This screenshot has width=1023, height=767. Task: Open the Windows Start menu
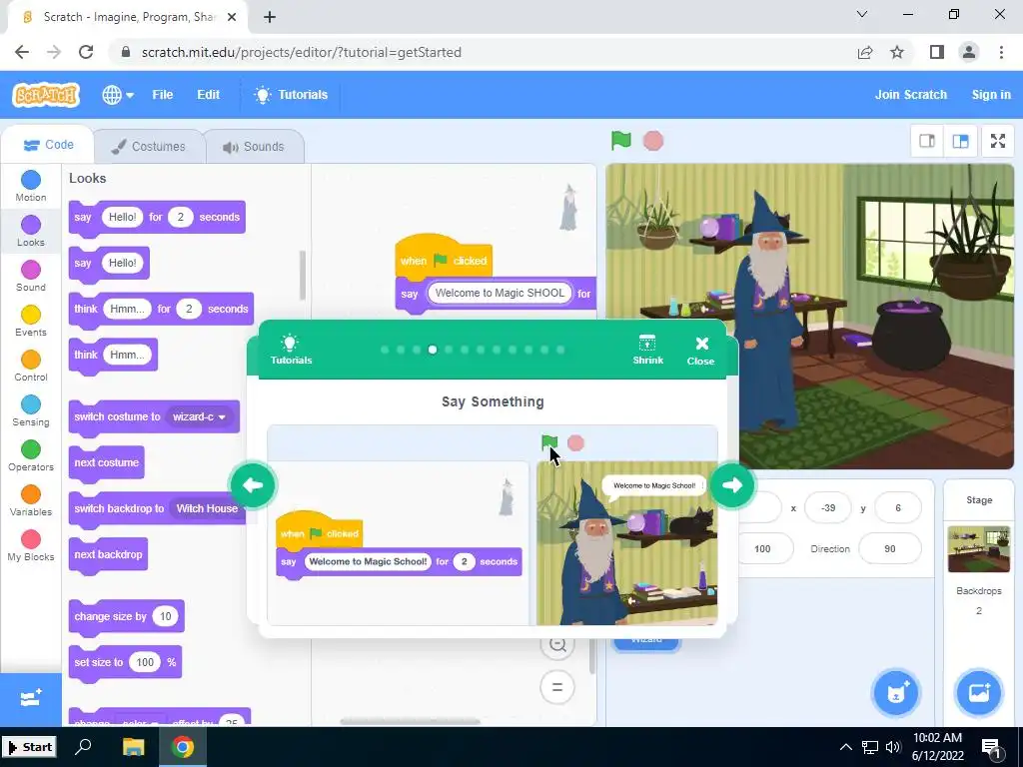click(x=29, y=747)
